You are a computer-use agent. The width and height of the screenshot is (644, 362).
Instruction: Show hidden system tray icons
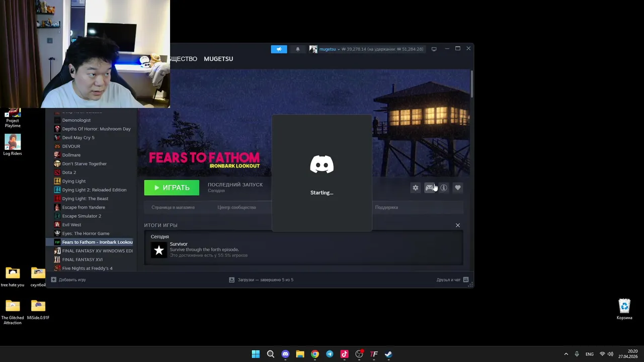tap(566, 354)
